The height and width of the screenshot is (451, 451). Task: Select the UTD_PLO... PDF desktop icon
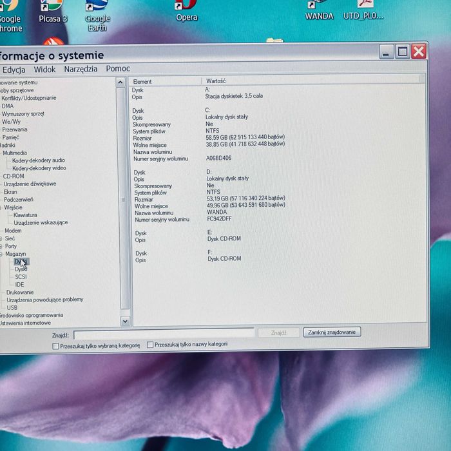363,10
